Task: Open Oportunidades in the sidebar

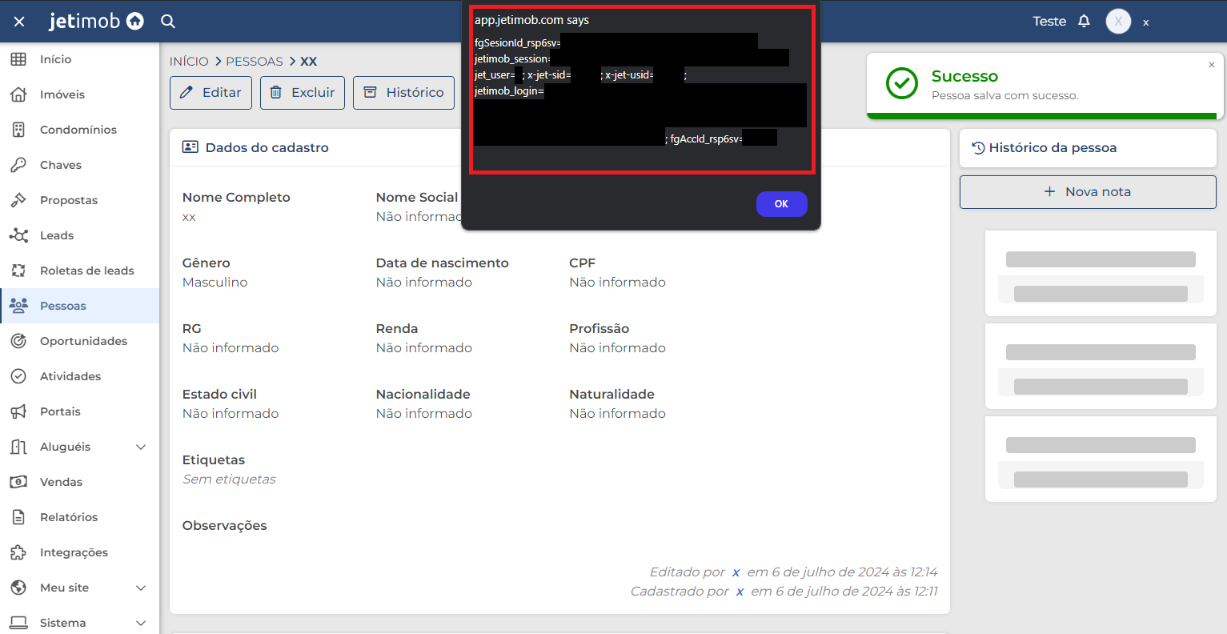Action: [x=80, y=341]
